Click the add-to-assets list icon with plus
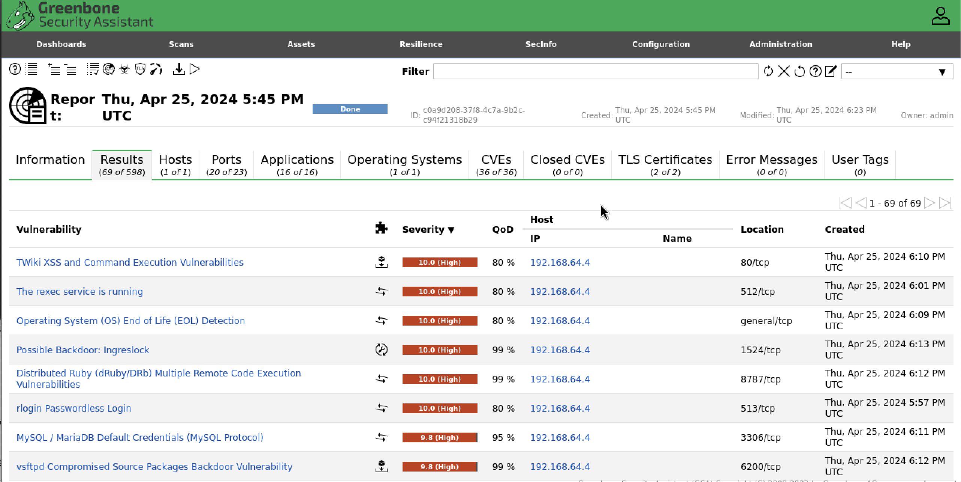Screen dimensions: 961x482 pyautogui.click(x=54, y=69)
